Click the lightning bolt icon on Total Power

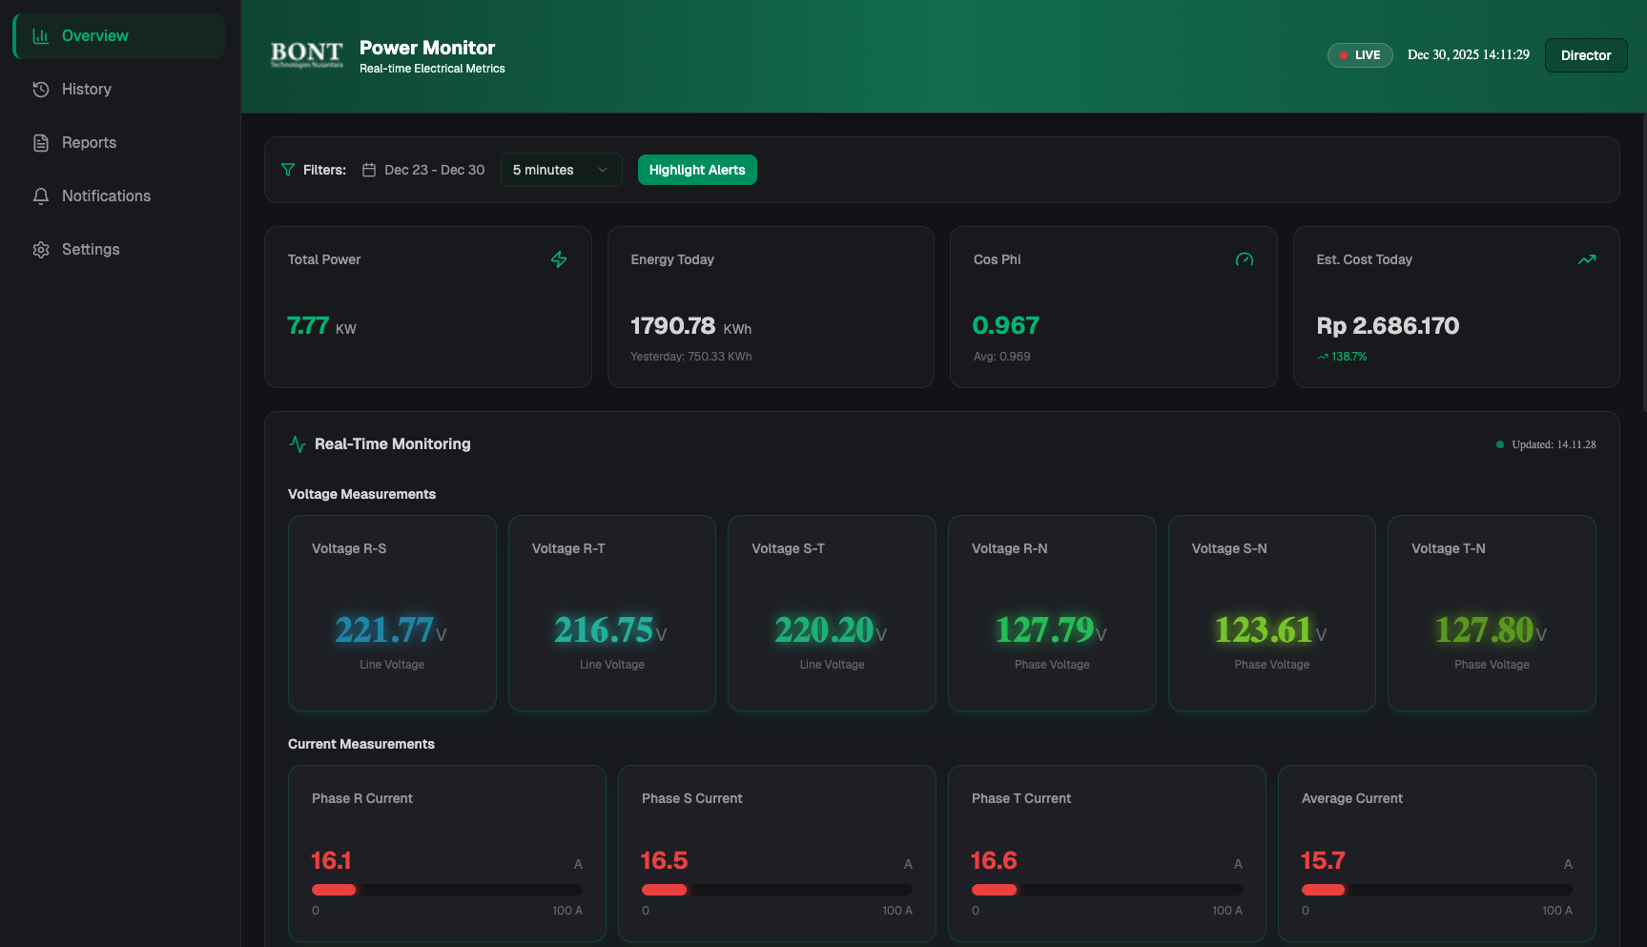coord(559,259)
